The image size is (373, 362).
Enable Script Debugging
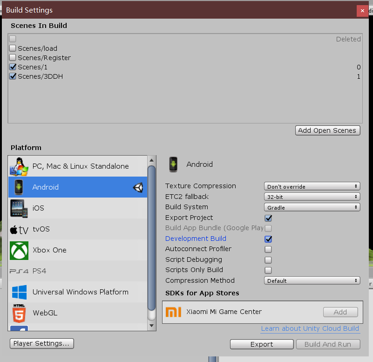[268, 260]
